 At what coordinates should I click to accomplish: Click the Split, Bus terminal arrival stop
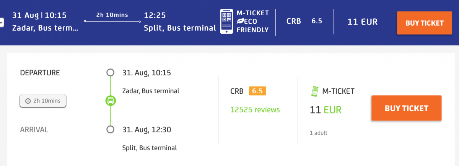tap(150, 148)
